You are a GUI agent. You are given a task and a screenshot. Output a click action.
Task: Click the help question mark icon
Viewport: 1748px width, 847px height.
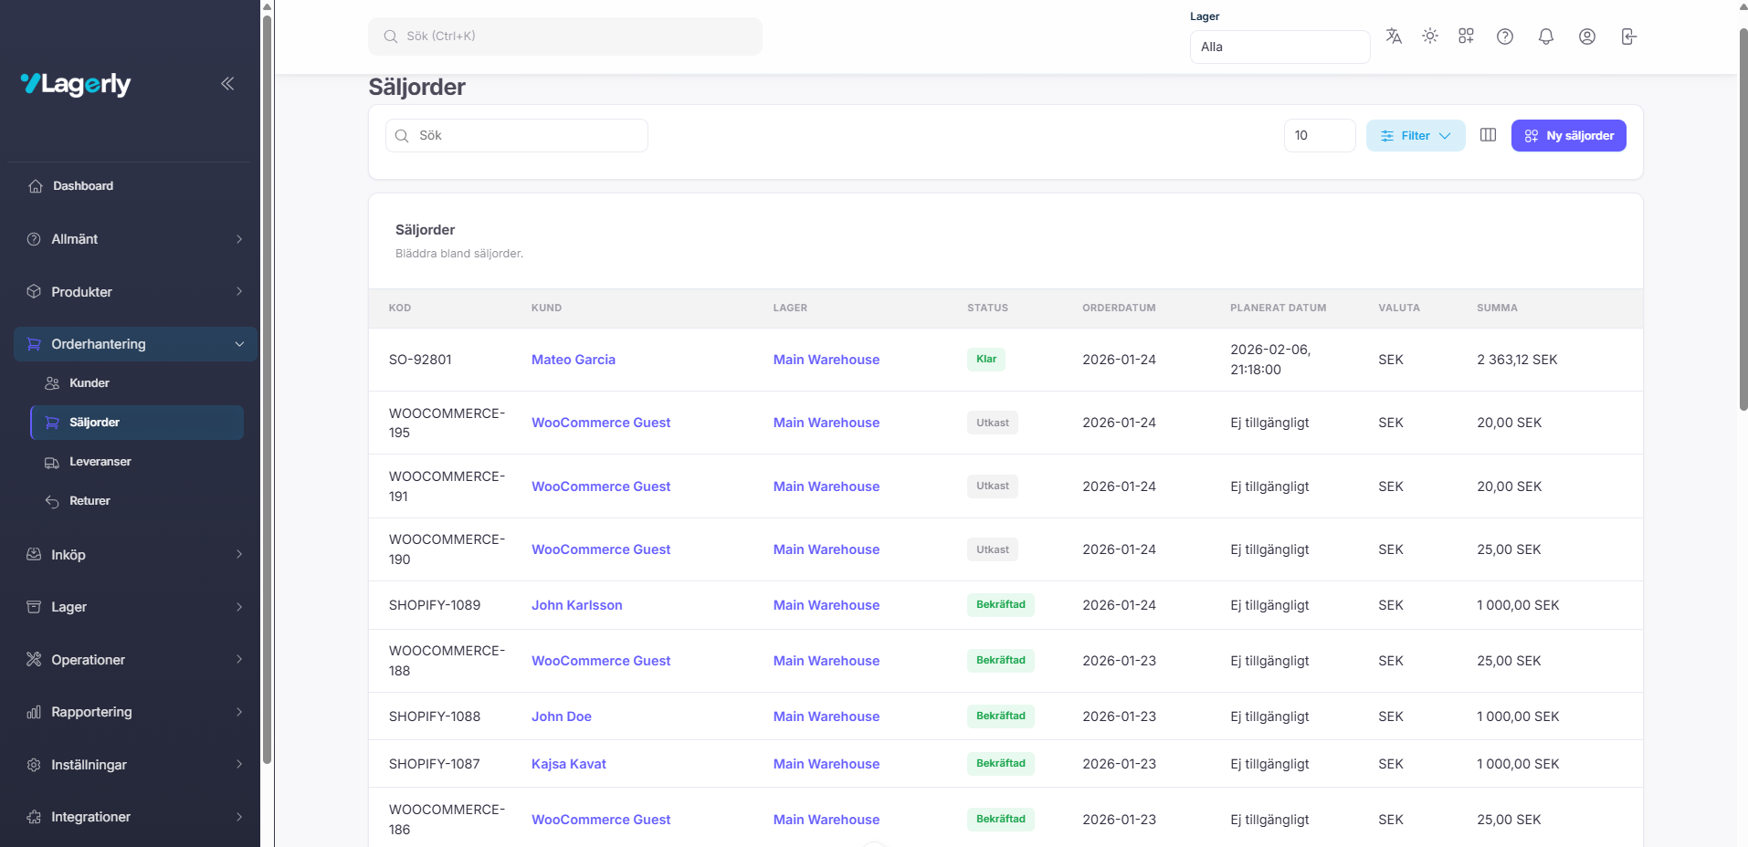(1504, 37)
